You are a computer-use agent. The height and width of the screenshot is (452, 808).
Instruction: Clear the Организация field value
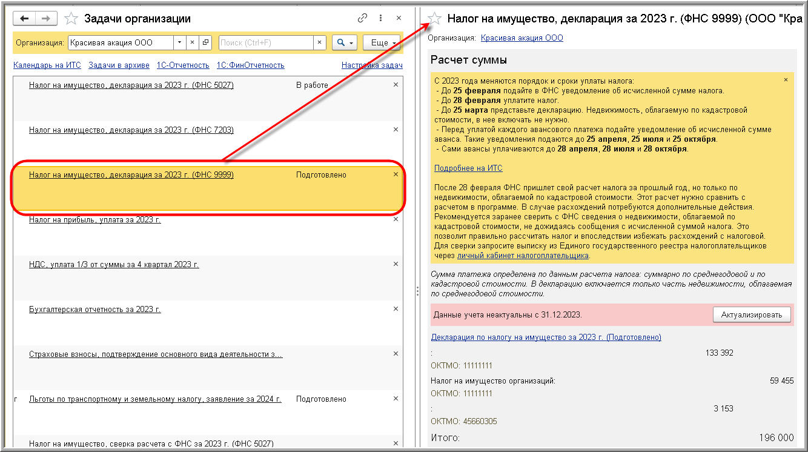pyautogui.click(x=192, y=43)
